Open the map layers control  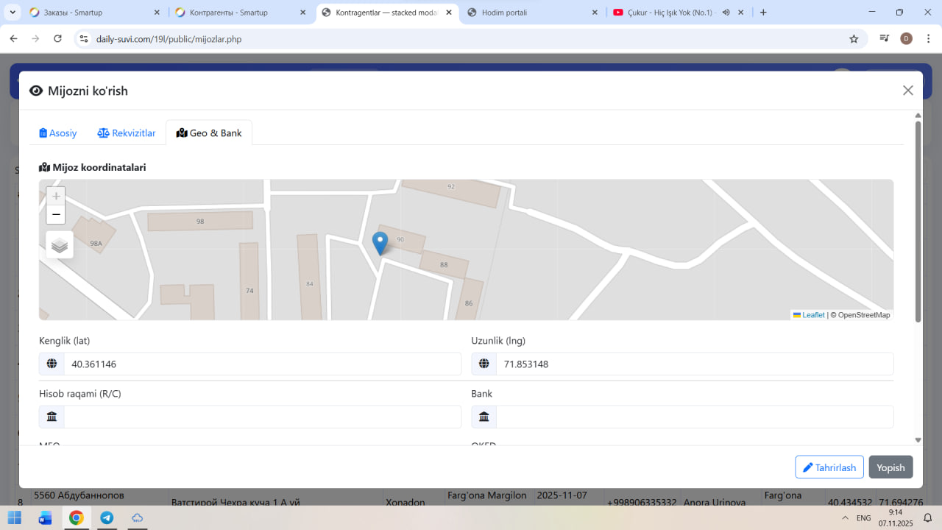pos(60,246)
